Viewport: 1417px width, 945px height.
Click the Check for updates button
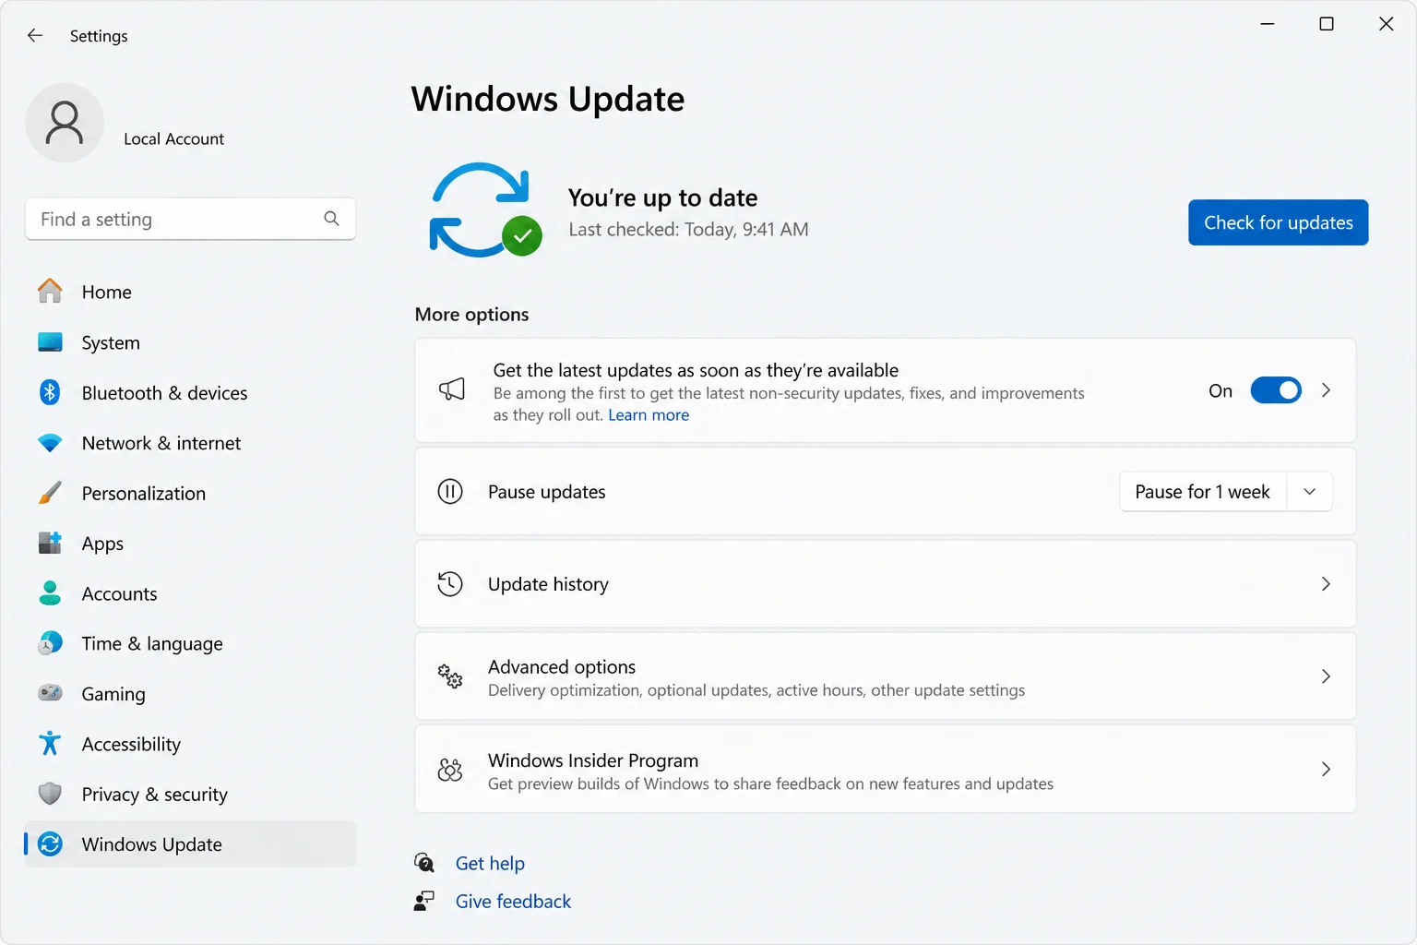tap(1278, 222)
